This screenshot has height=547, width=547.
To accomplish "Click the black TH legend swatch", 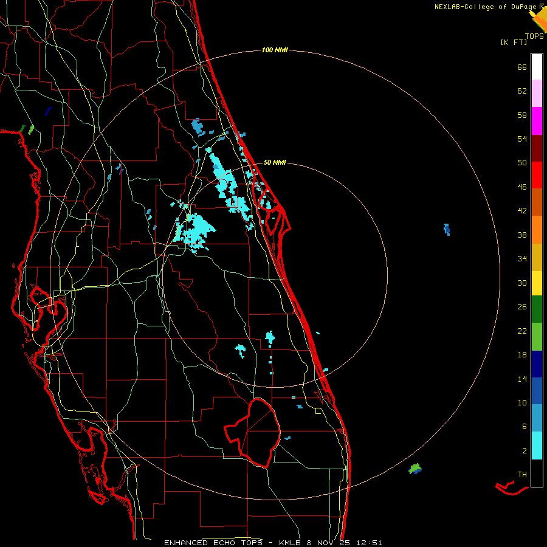I will tap(537, 473).
